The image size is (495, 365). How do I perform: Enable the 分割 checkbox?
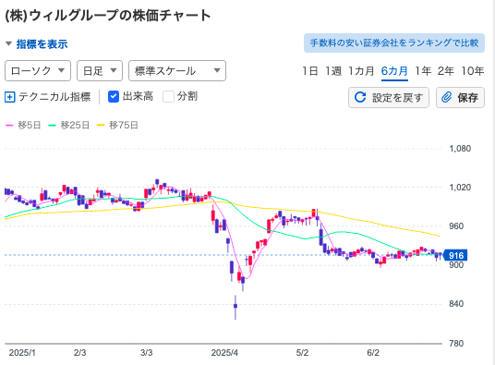[168, 97]
